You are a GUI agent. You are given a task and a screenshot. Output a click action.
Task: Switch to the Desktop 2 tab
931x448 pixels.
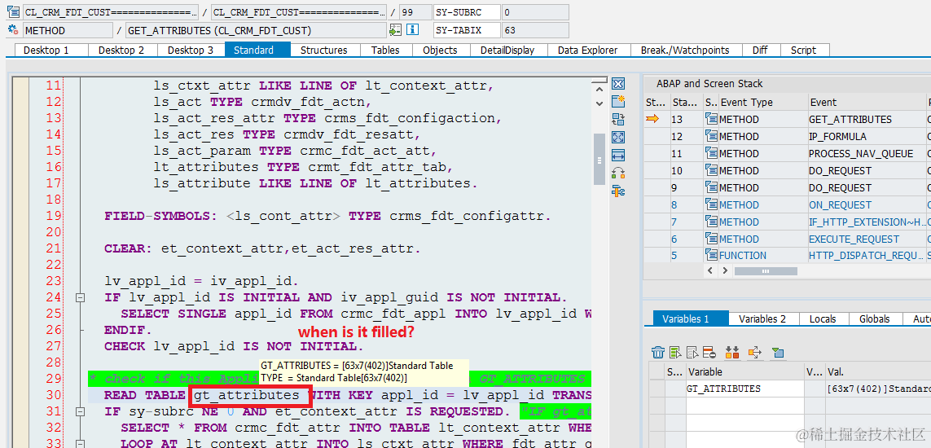(x=121, y=51)
